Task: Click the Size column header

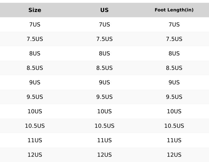Action: (x=35, y=10)
